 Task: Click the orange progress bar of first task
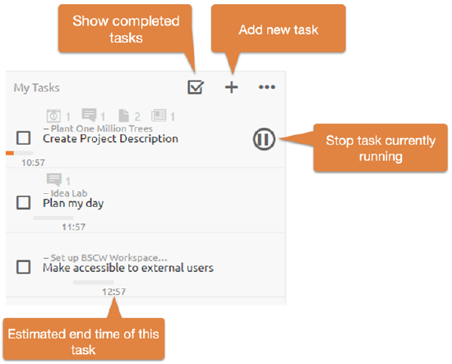click(10, 153)
